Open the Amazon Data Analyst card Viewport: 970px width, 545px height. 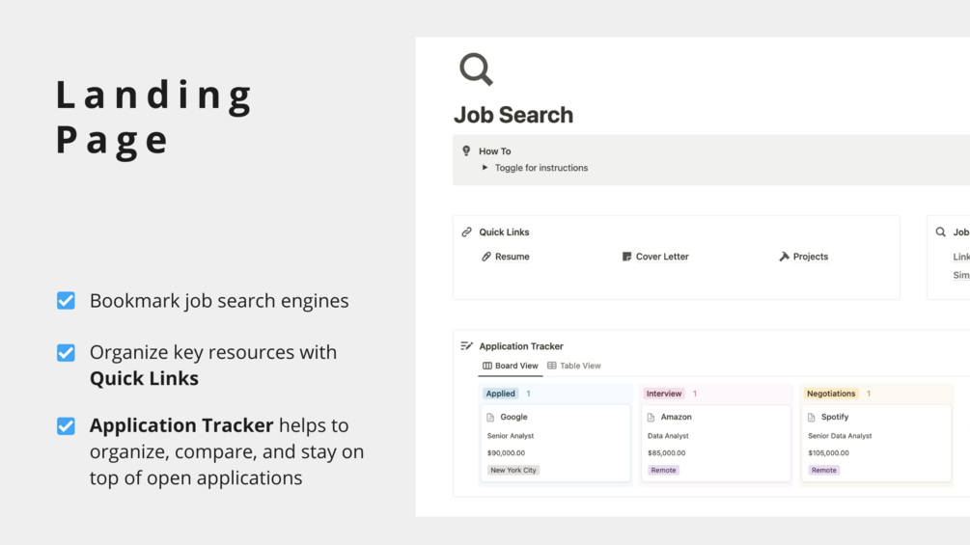tap(714, 444)
